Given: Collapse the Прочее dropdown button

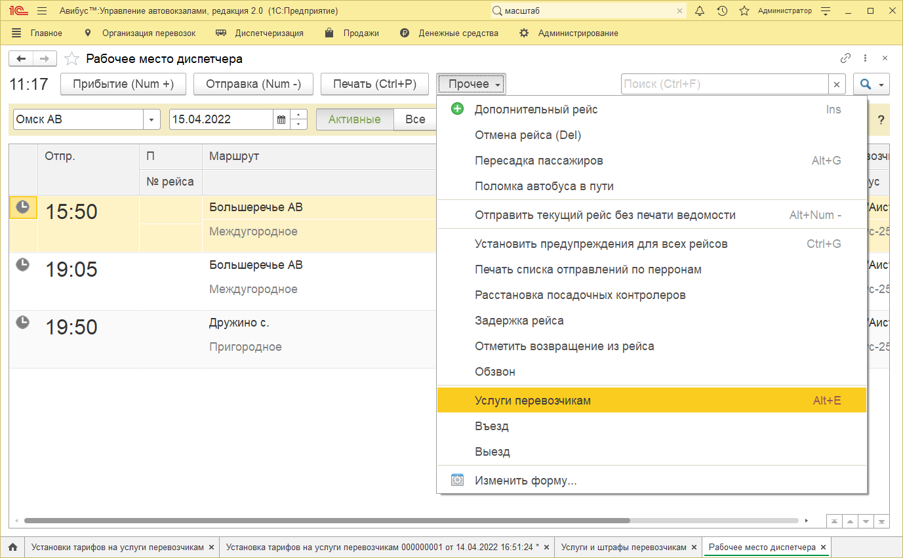Looking at the screenshot, I should coord(471,84).
